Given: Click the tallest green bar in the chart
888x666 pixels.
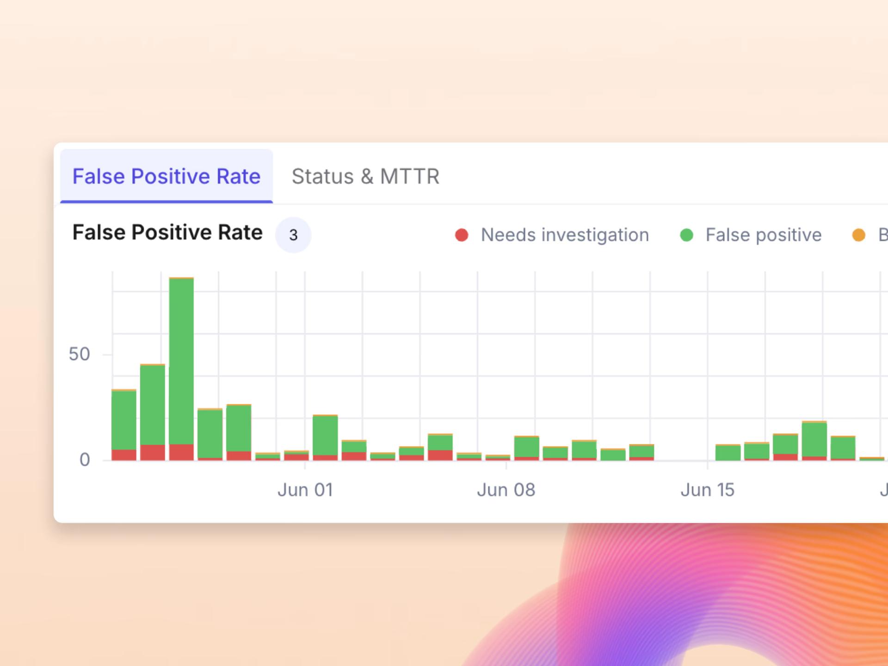Looking at the screenshot, I should (x=181, y=362).
